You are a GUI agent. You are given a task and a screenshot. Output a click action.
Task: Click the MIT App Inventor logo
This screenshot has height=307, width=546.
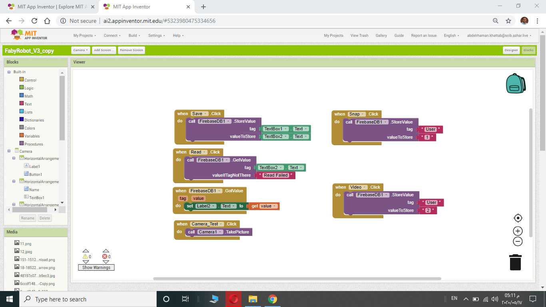(x=29, y=35)
